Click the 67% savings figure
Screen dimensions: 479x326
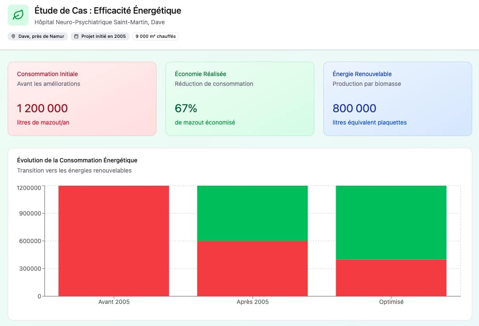click(186, 108)
